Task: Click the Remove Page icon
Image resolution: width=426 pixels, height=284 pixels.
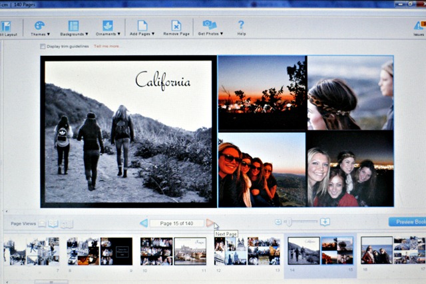Action: 176,27
